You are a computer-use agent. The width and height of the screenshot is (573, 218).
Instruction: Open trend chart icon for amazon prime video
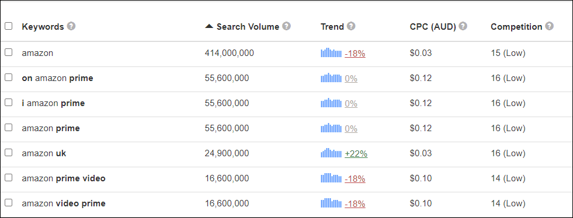[331, 178]
